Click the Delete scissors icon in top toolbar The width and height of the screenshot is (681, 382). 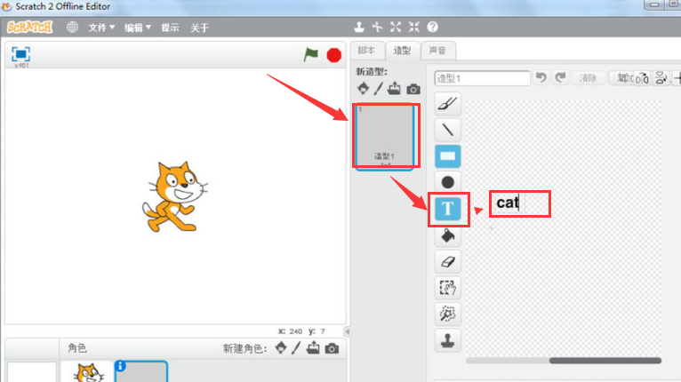click(x=377, y=27)
